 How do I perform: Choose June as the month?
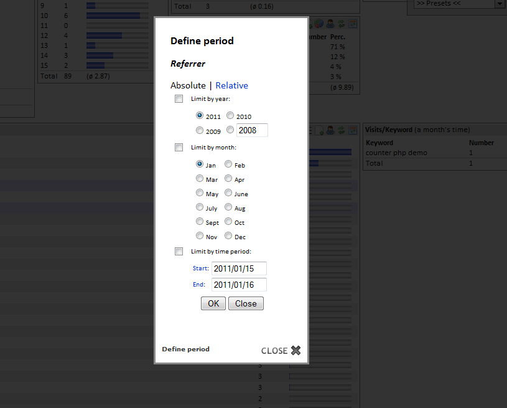pos(228,193)
